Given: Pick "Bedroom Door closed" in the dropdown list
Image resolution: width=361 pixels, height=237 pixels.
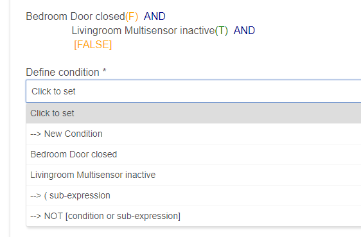Looking at the screenshot, I should [193, 154].
